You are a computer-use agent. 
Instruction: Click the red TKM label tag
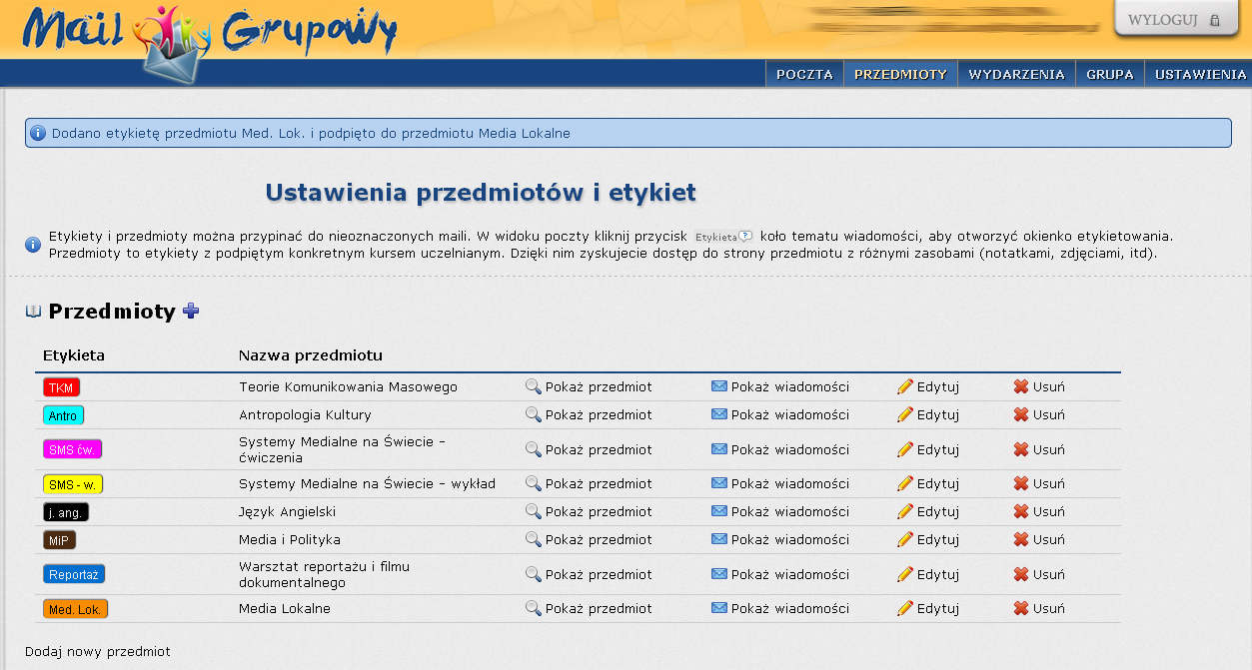(x=62, y=387)
